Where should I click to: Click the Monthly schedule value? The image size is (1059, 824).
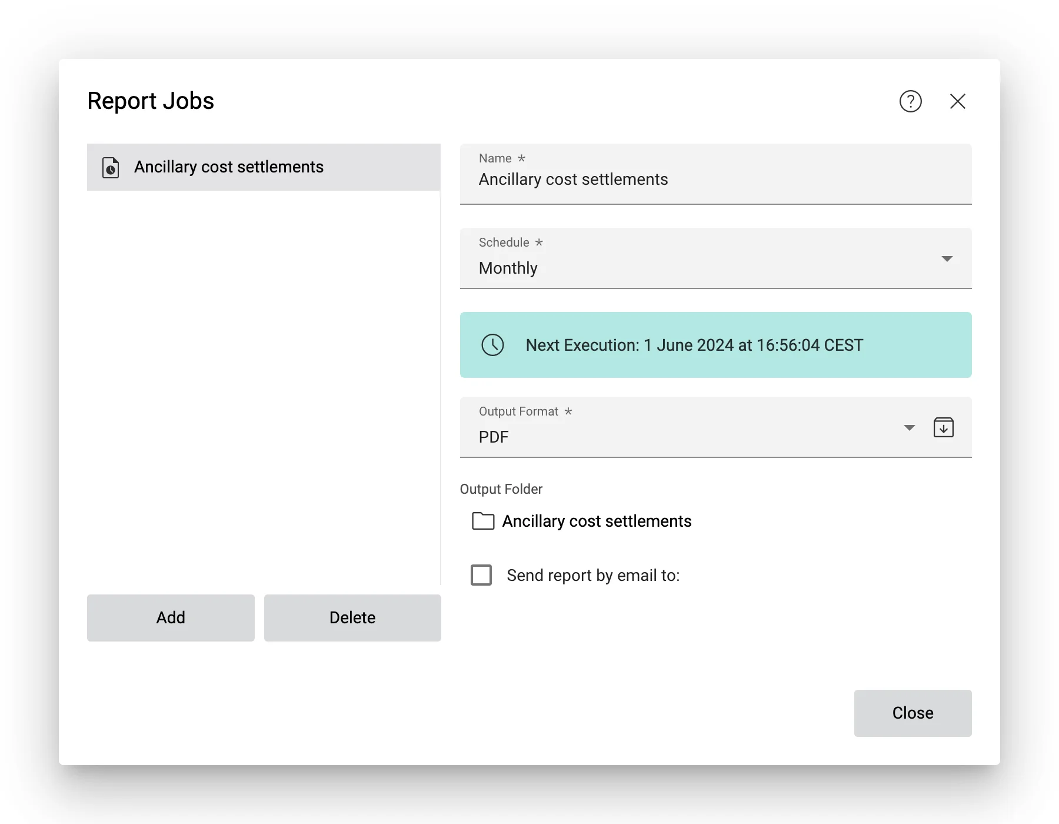(508, 268)
